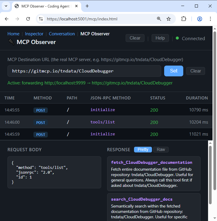Go to the Home link
The height and width of the screenshot is (221, 217).
coord(13,34)
